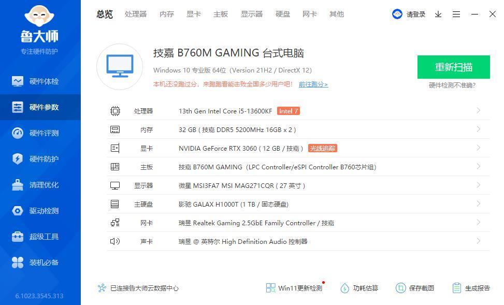This screenshot has width=504, height=305.
Task: Expand the 声卡 row chevron
Action: [478, 241]
